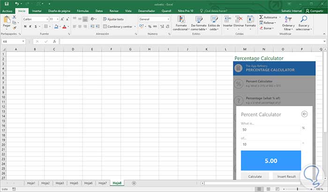
Task: Open Dar formato como tabla gallery
Action: (x=199, y=23)
